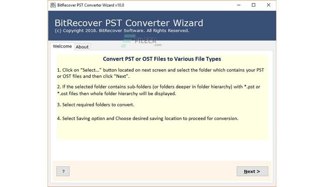Click instruction step 1 about the Select button
The width and height of the screenshot is (324, 187).
tap(160, 73)
